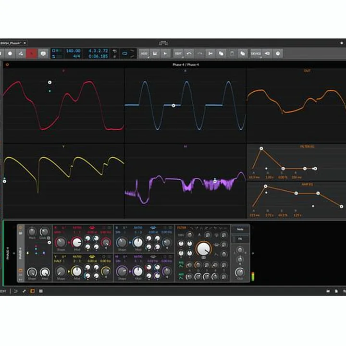Click the copy icon in toolbar
The image size is (346, 346).
[x=221, y=53]
